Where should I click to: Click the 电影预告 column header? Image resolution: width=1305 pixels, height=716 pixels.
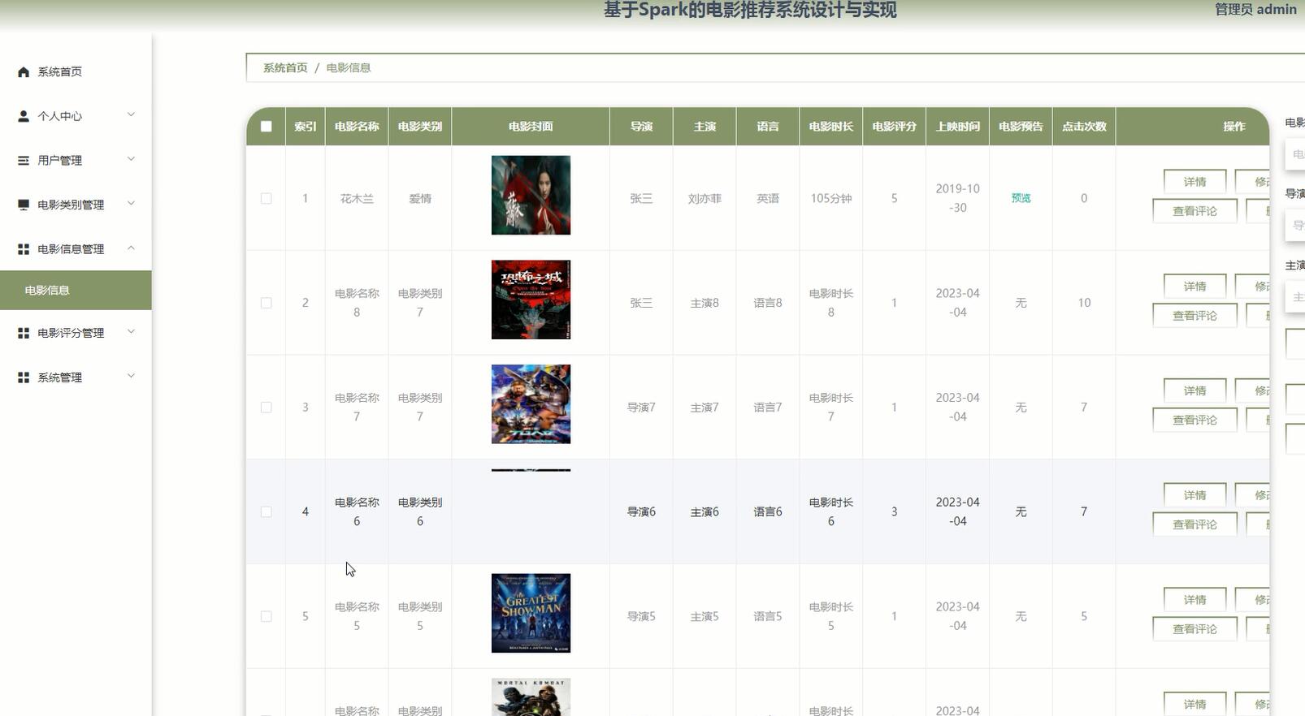click(1021, 127)
